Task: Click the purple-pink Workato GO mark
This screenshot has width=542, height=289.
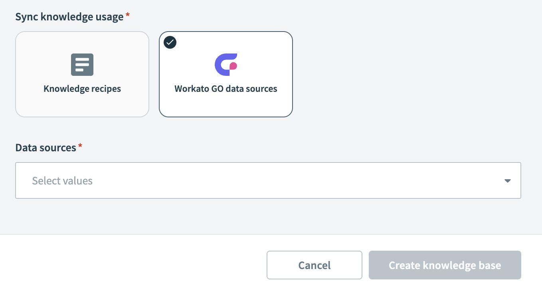Action: pos(226,64)
